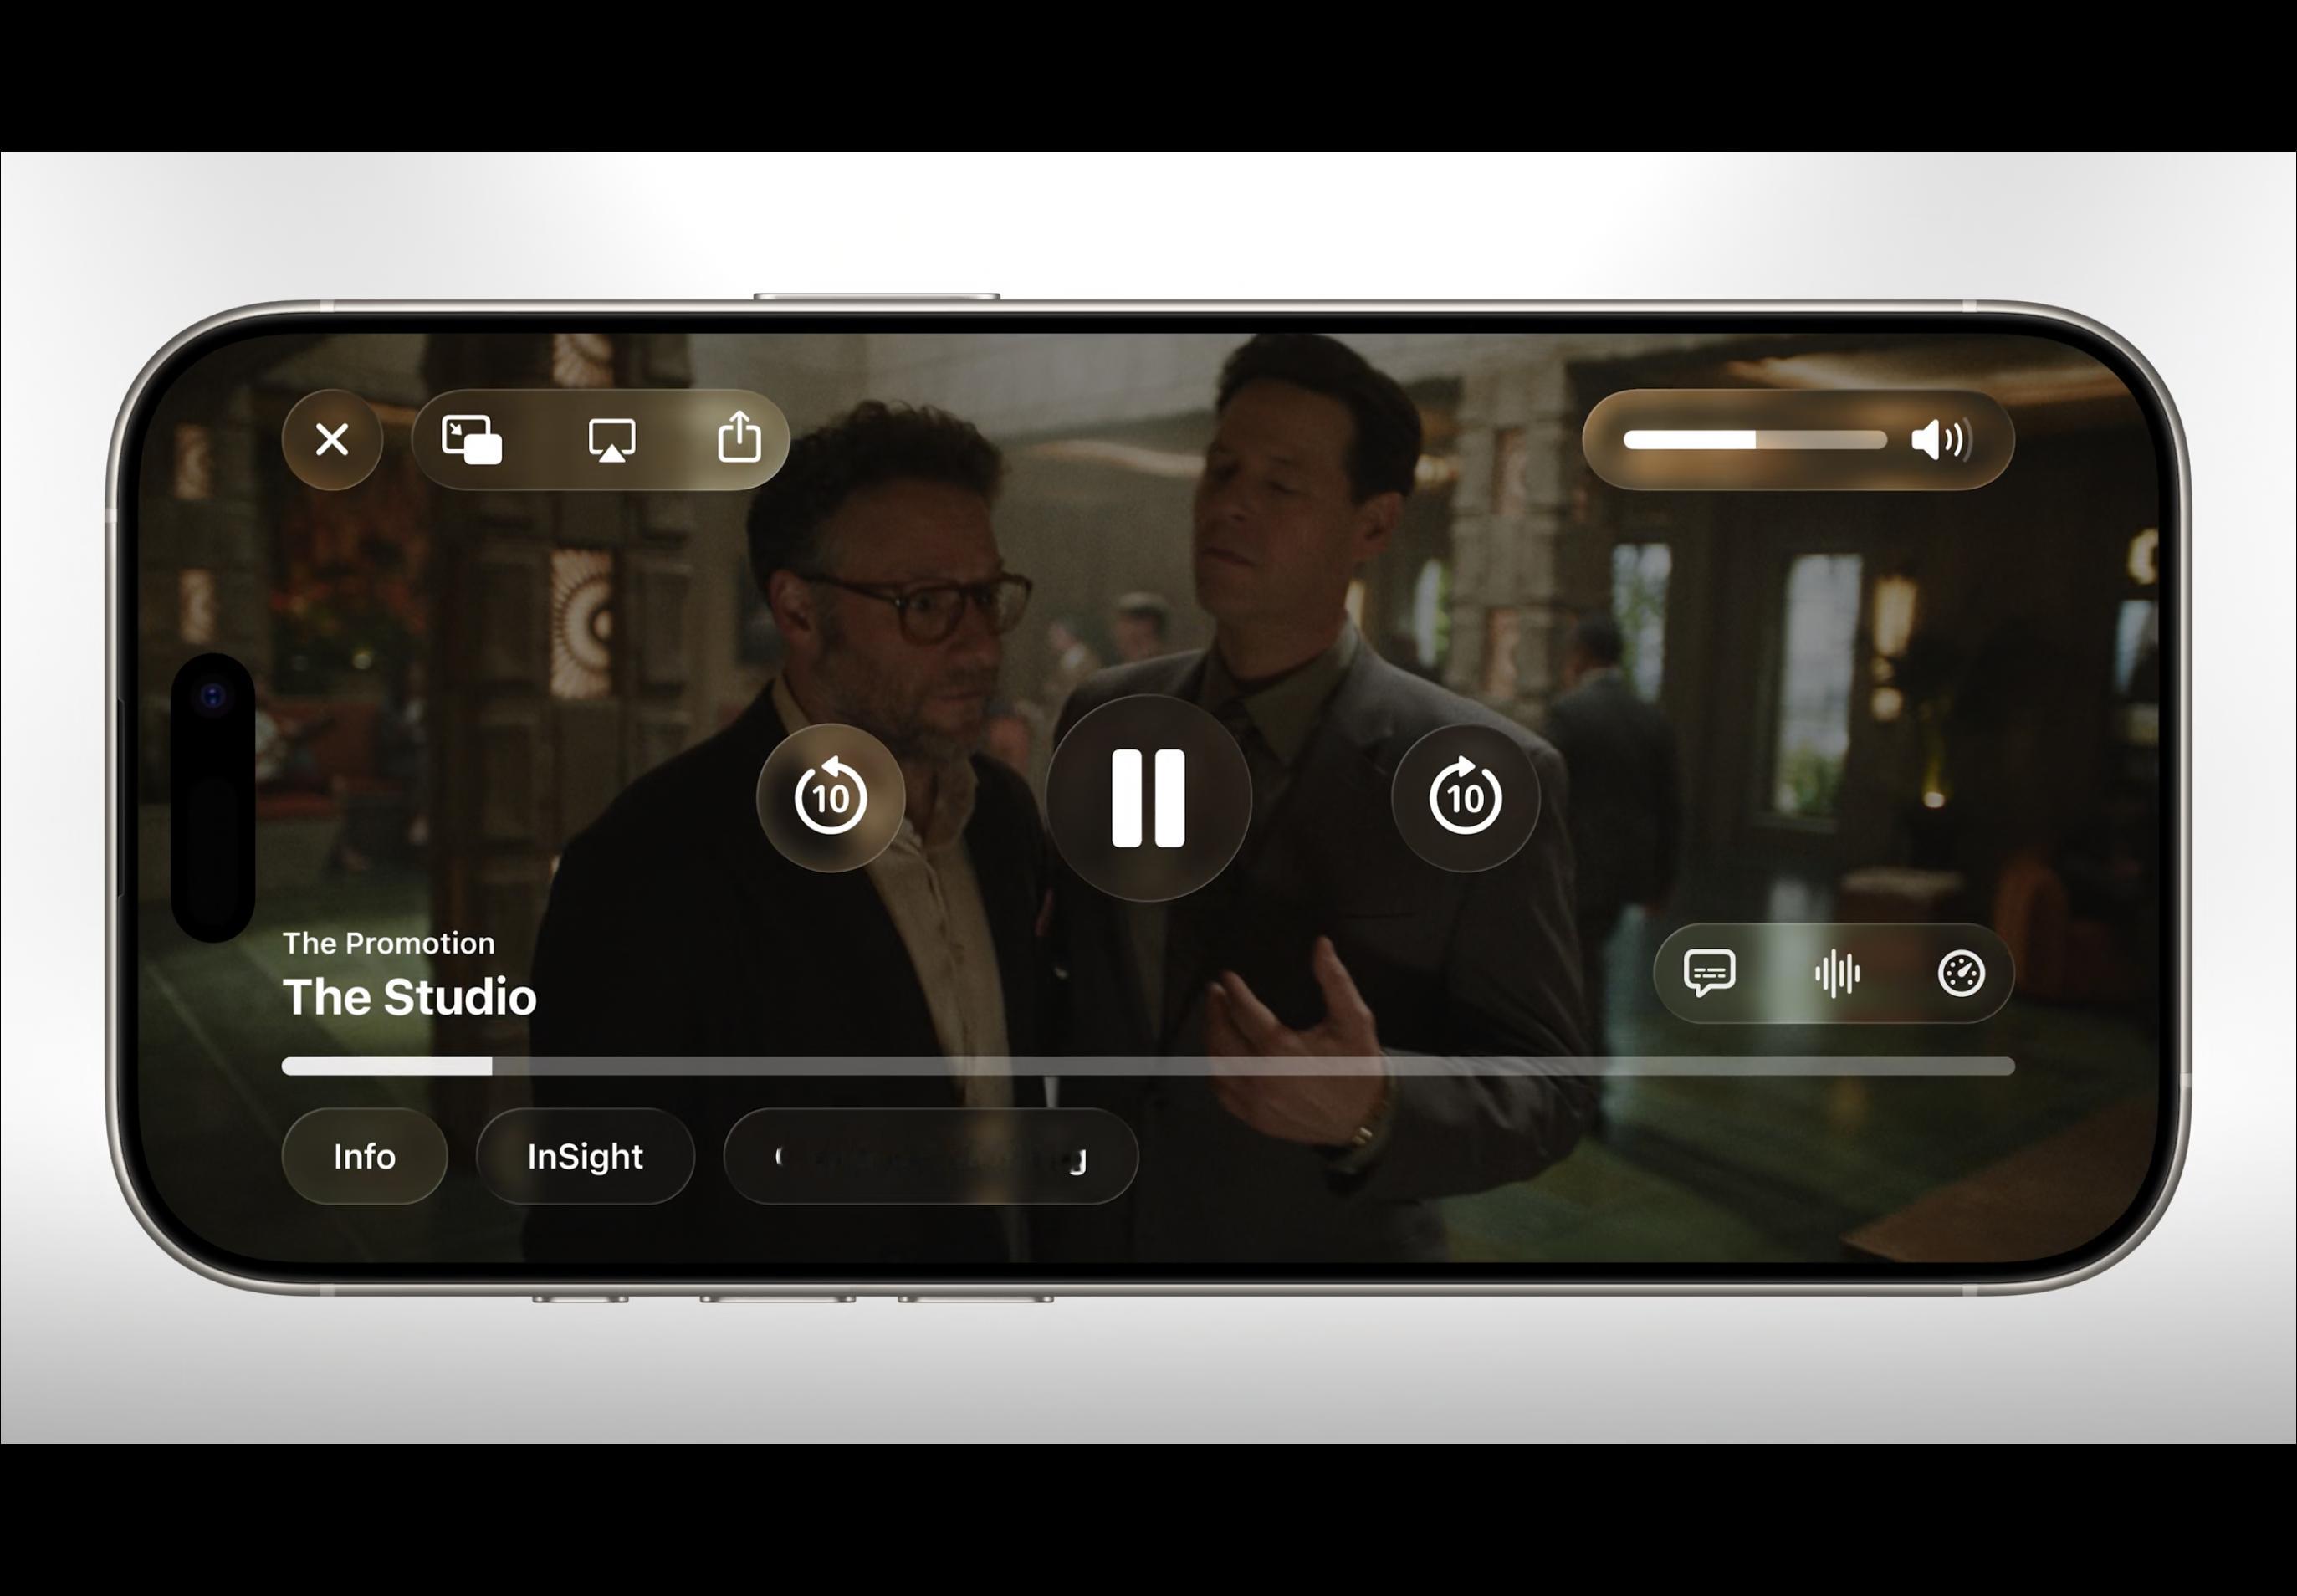Pause the video playback
The height and width of the screenshot is (1596, 2297).
coord(1148,798)
